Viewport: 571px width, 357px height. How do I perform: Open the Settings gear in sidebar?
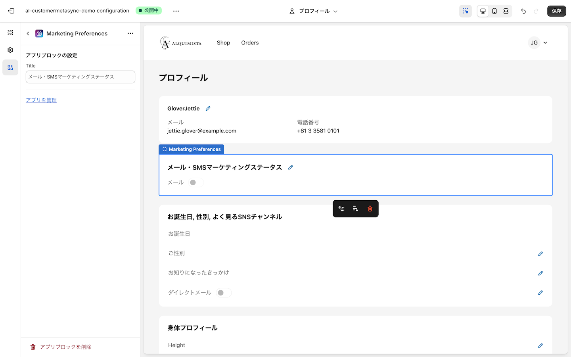(10, 50)
